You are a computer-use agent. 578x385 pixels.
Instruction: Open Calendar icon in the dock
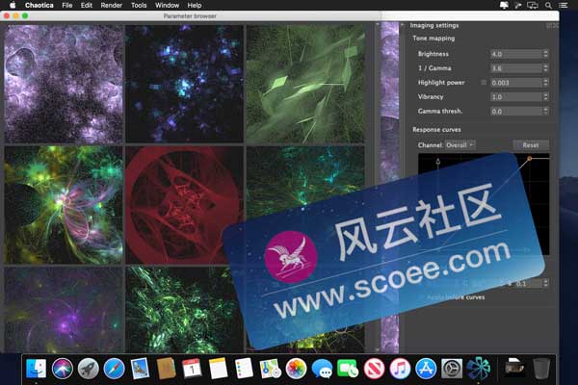[191, 368]
